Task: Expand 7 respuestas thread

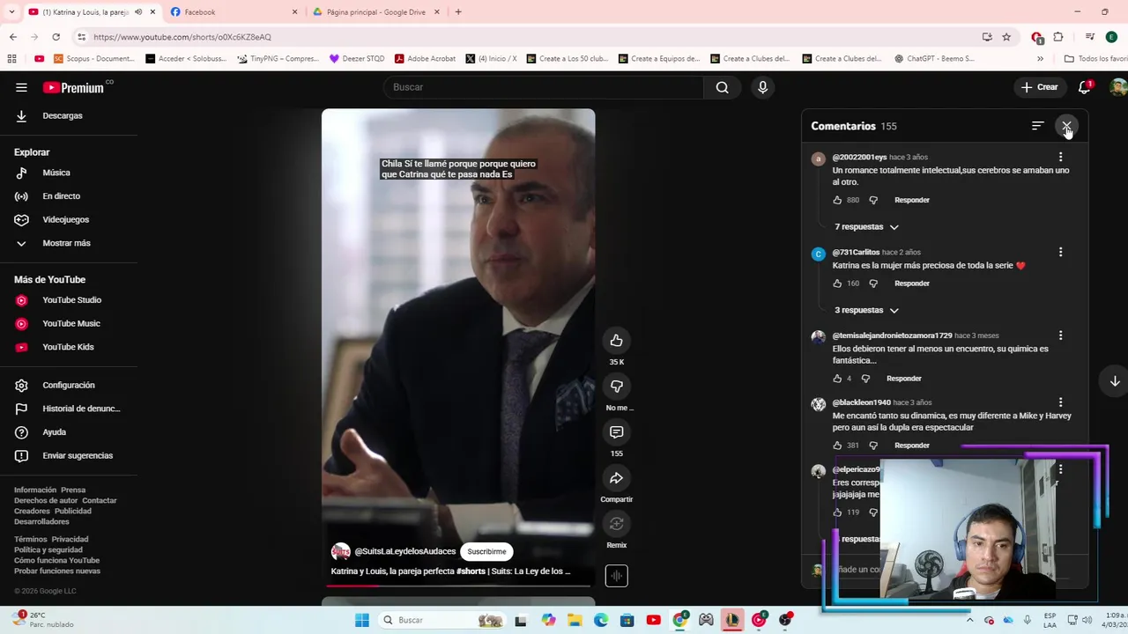Action: 866,227
